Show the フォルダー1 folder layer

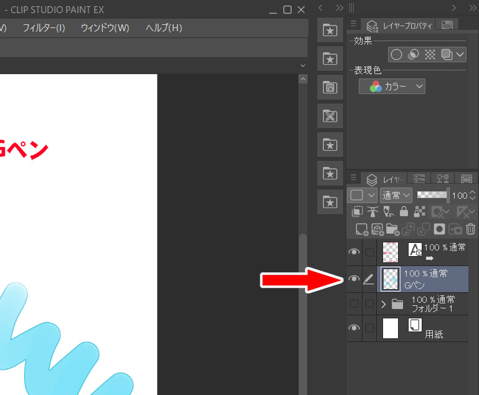pyautogui.click(x=354, y=304)
